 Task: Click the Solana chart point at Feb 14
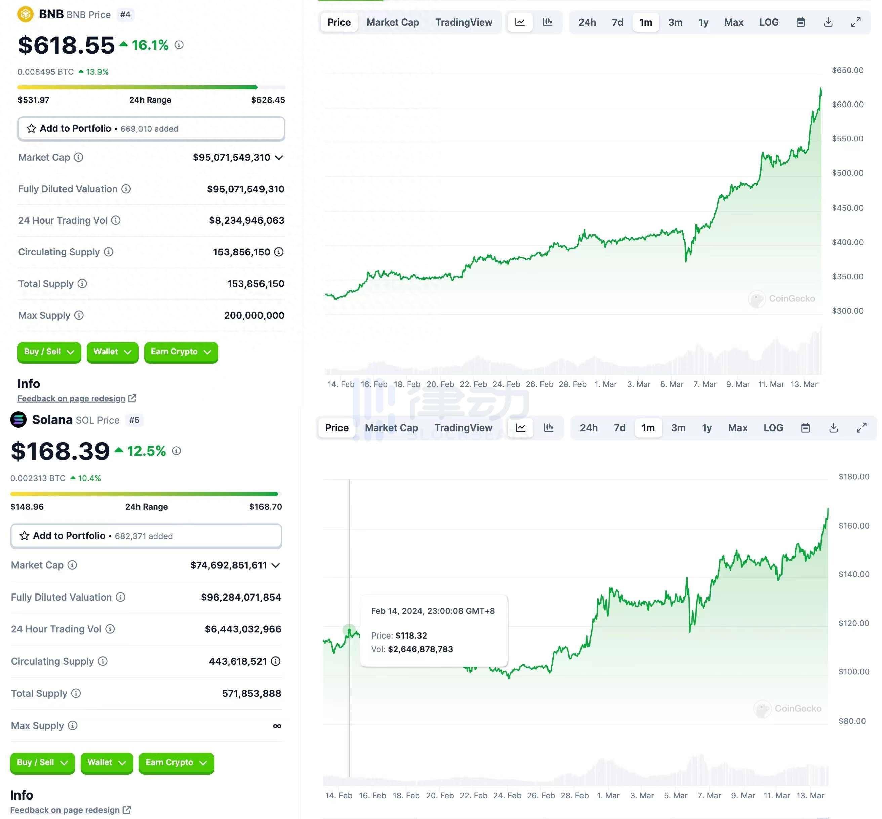click(349, 631)
